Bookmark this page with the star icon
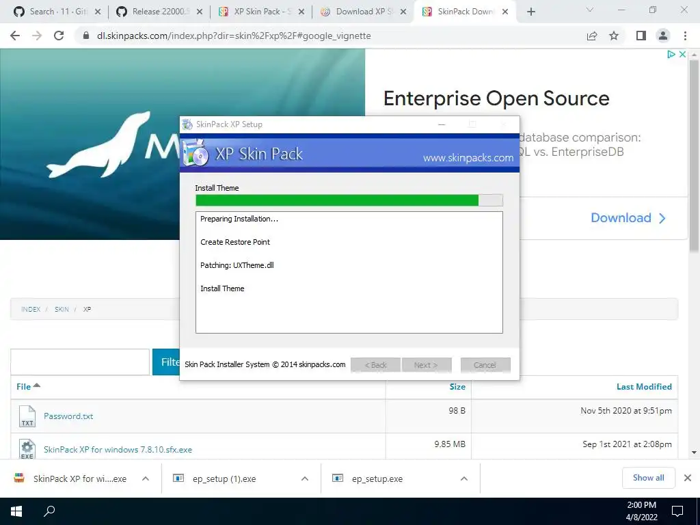This screenshot has height=525, width=700. [615, 36]
